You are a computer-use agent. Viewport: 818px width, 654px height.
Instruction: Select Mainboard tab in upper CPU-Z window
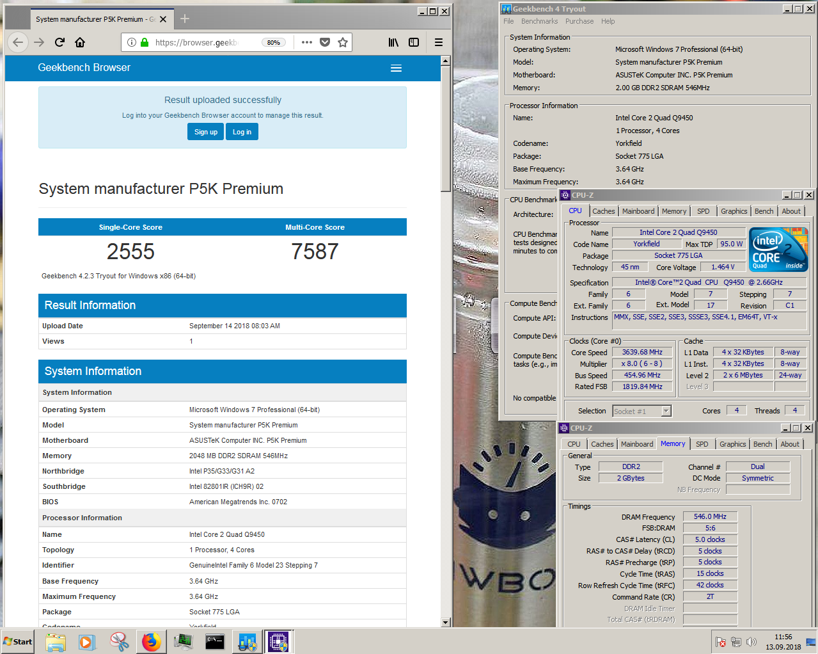click(x=638, y=211)
